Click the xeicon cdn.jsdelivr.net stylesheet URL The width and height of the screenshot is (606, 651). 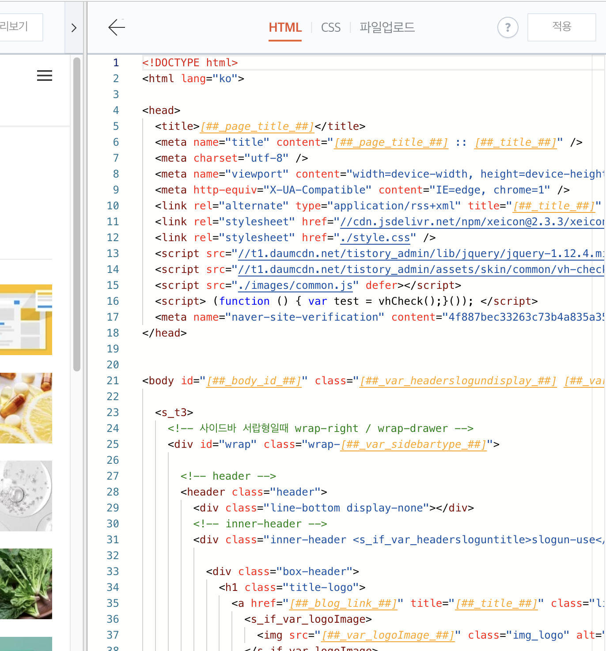pyautogui.click(x=472, y=222)
